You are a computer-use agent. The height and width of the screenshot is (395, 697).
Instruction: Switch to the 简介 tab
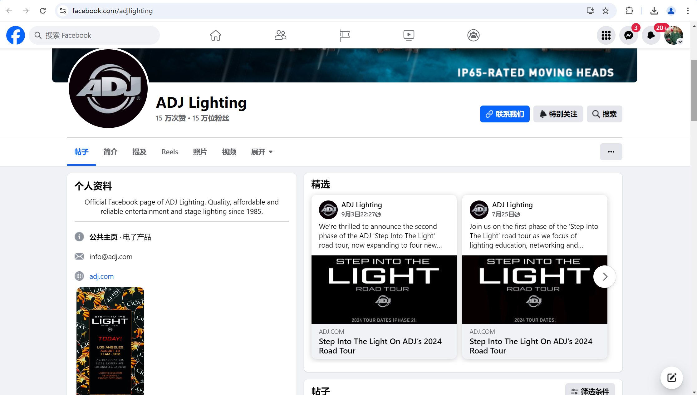point(110,152)
